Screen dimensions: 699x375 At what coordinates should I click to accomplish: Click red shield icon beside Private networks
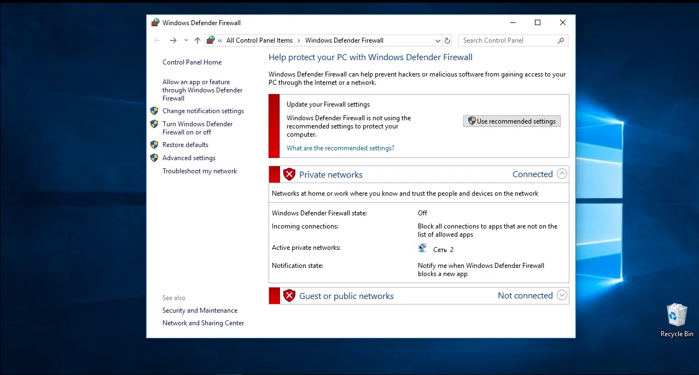click(289, 174)
